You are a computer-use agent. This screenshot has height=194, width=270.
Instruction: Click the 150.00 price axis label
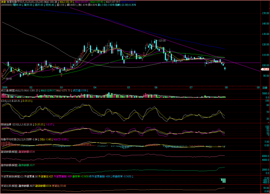[x=266, y=13]
